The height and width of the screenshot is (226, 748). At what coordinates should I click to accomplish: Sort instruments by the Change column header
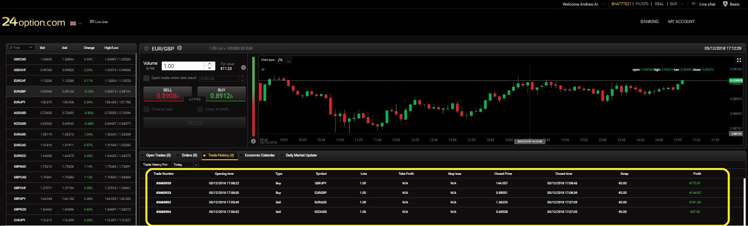point(89,48)
